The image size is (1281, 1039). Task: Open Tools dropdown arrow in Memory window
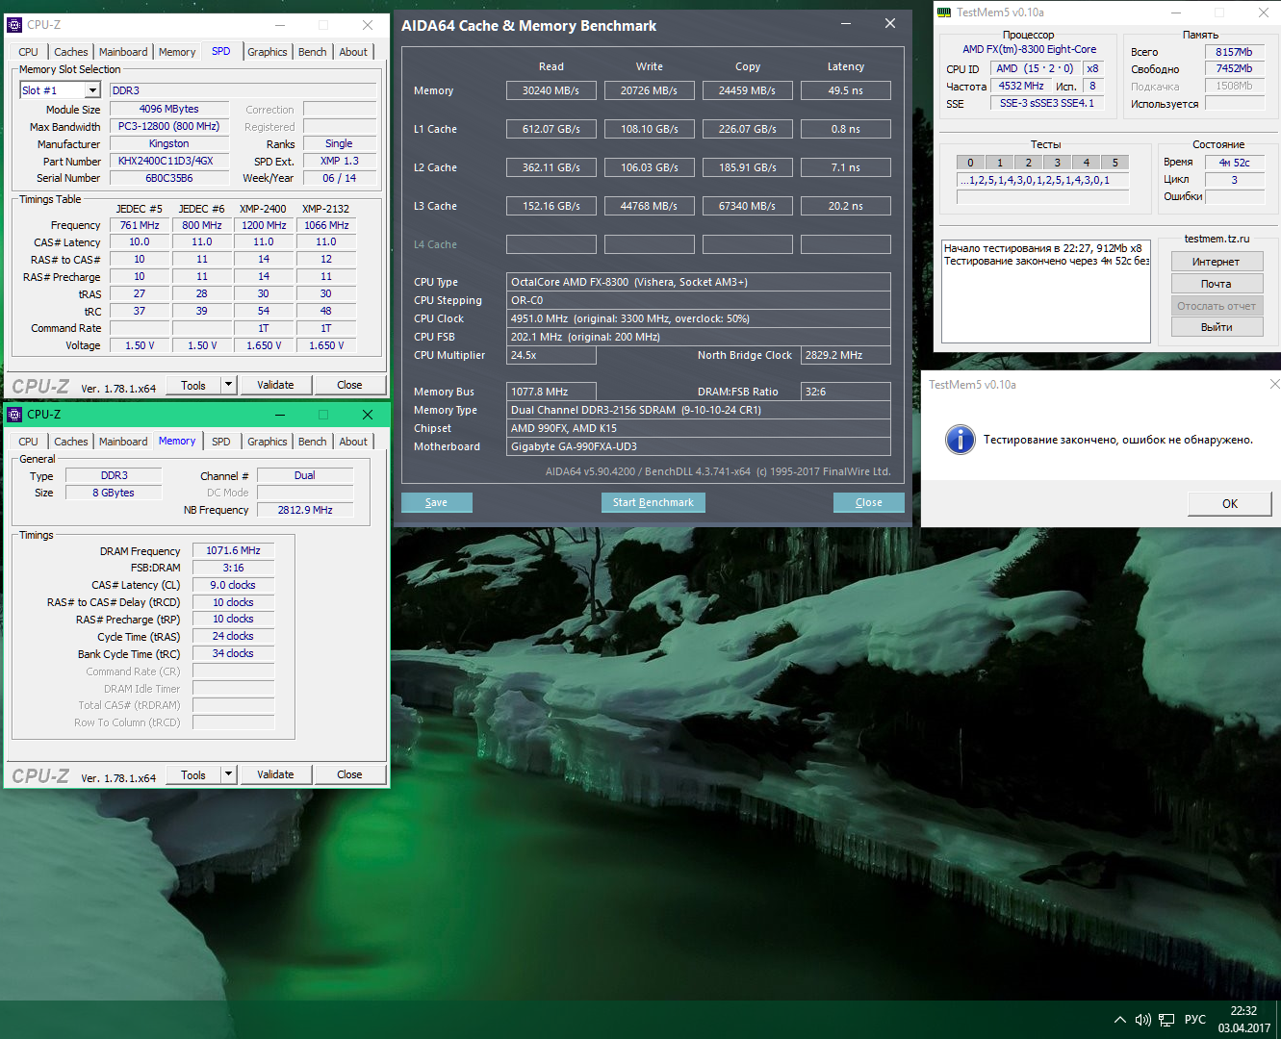click(228, 774)
